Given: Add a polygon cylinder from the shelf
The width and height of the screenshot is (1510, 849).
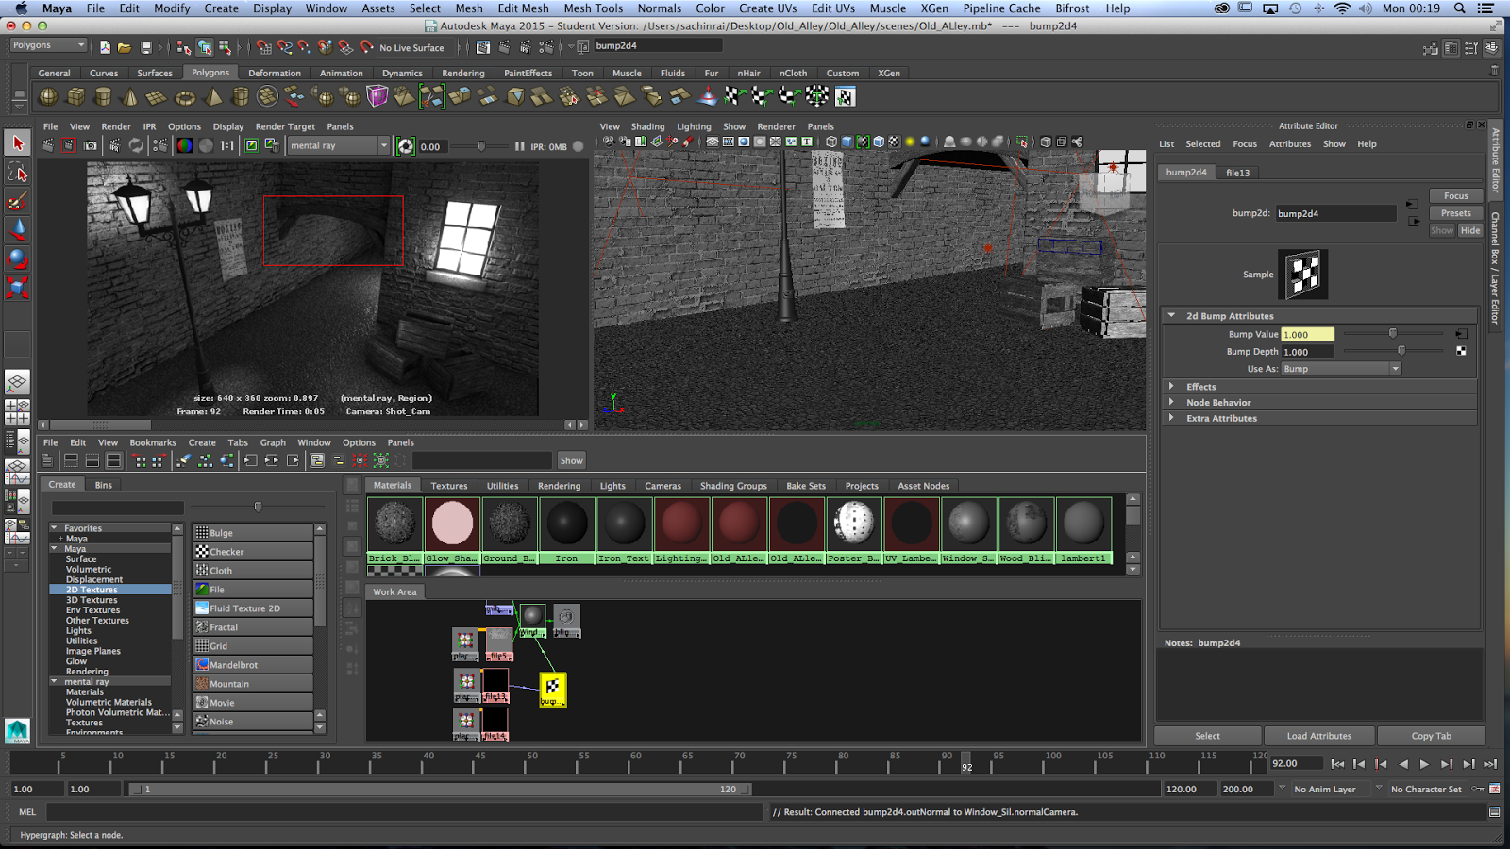Looking at the screenshot, I should click(x=103, y=96).
